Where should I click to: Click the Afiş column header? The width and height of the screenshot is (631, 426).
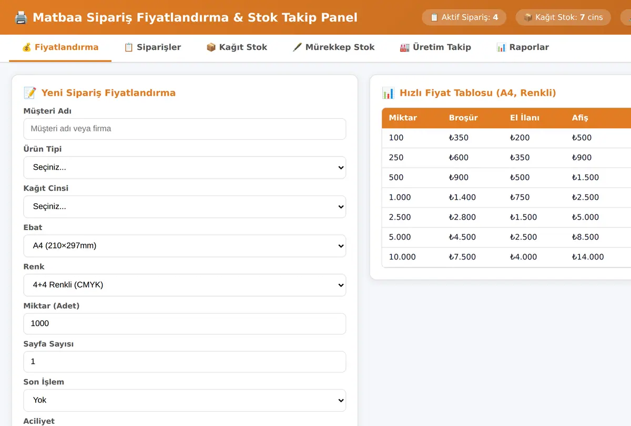point(580,118)
